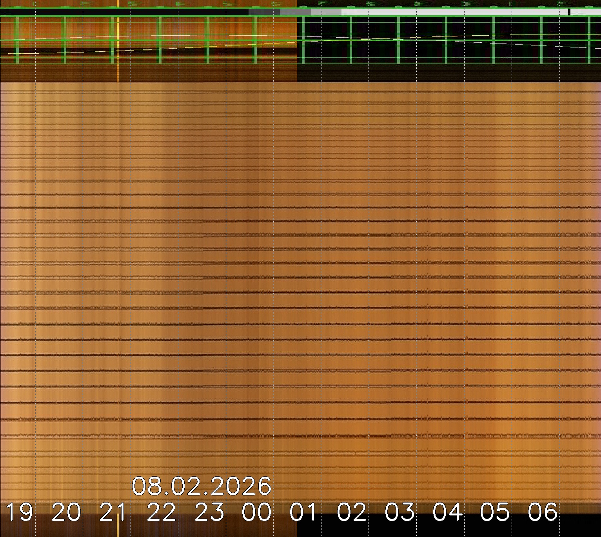The image size is (601, 537).
Task: Select the 06 hour label
Action: (x=543, y=512)
